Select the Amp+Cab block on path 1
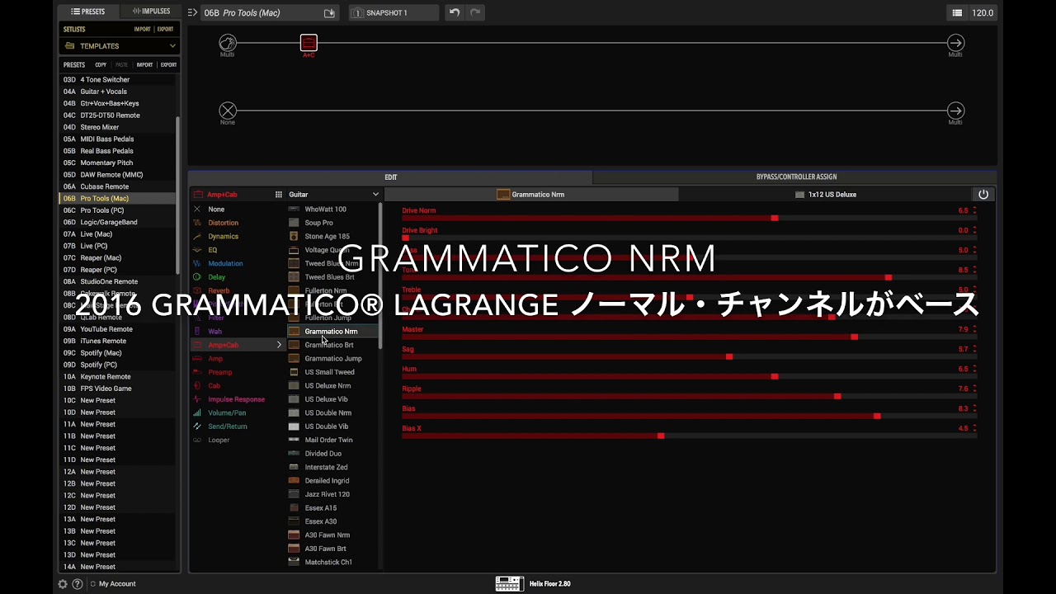 coord(309,43)
